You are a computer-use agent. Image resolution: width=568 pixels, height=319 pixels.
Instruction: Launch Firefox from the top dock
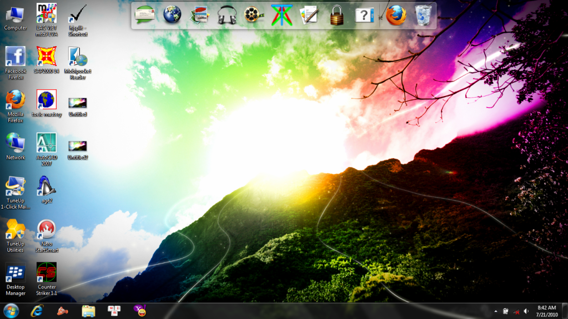tap(395, 15)
